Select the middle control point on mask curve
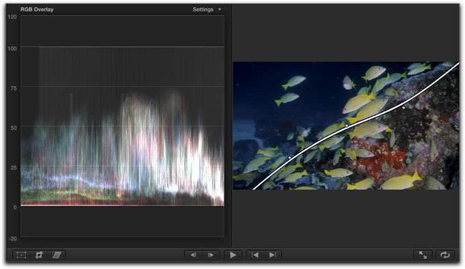Image resolution: width=465 pixels, height=269 pixels. (x=347, y=126)
